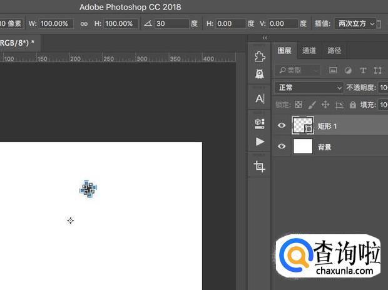Edit the horizontal skew H 0.00 field
388x290 pixels.
coord(231,24)
